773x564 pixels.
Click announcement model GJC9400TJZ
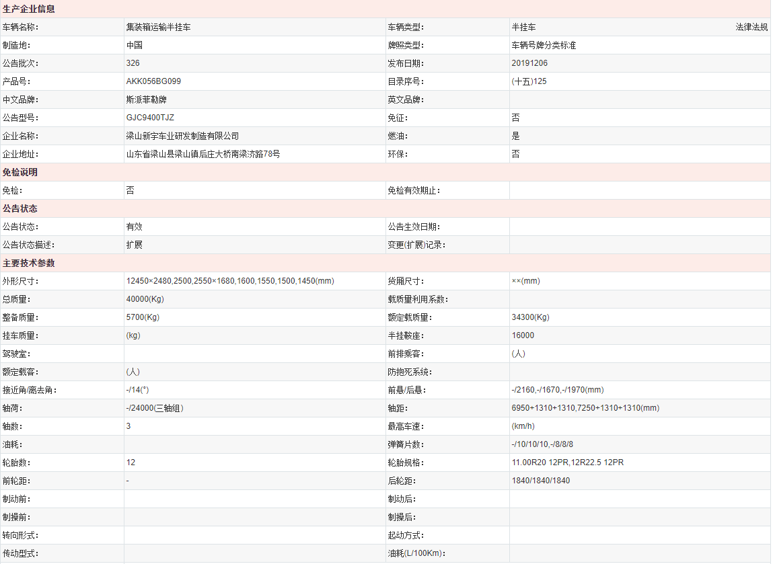[150, 118]
